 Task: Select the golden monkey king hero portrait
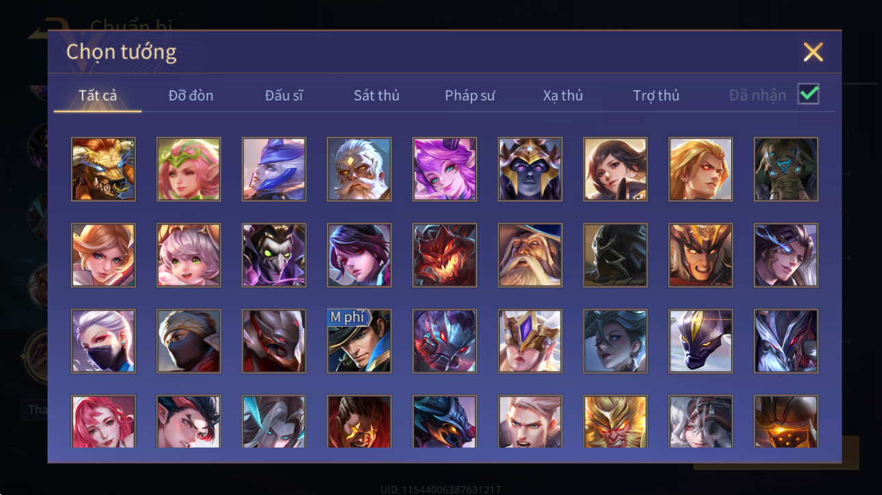pyautogui.click(x=615, y=421)
